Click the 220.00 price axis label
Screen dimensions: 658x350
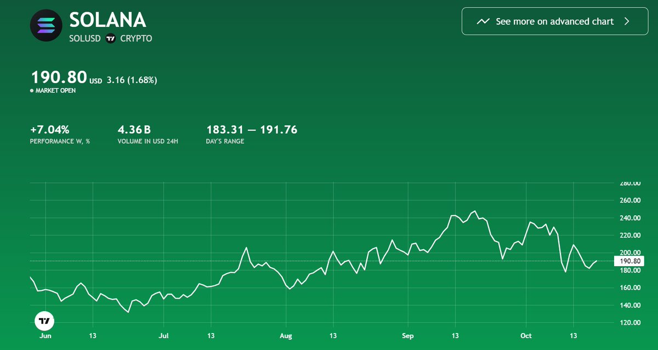click(x=629, y=236)
